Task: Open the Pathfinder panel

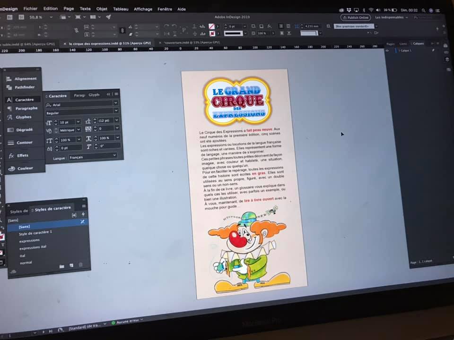Action: pos(21,87)
